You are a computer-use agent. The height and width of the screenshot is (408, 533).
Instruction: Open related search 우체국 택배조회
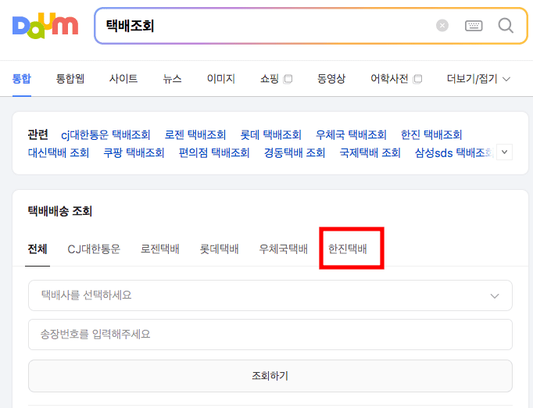pos(351,135)
